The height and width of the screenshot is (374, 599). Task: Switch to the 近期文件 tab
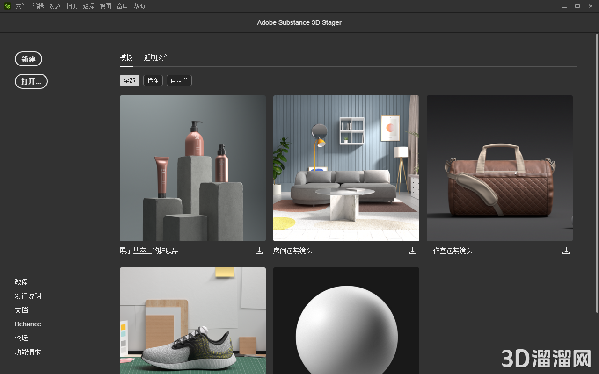[x=156, y=58]
